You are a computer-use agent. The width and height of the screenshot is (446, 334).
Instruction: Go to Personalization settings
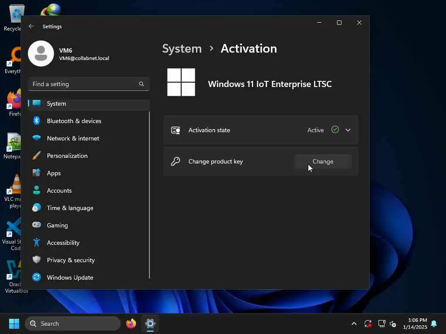pos(89,156)
